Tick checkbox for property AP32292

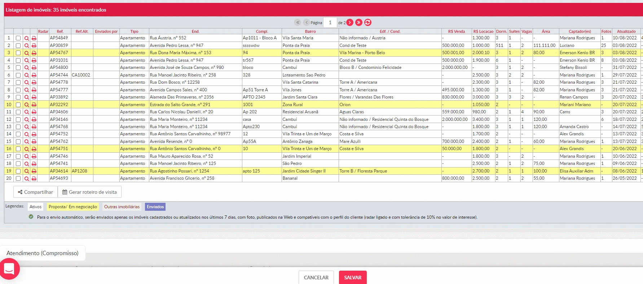point(18,105)
